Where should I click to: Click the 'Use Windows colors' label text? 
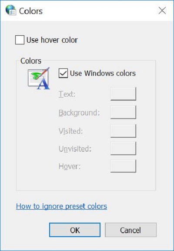pyautogui.click(x=103, y=73)
